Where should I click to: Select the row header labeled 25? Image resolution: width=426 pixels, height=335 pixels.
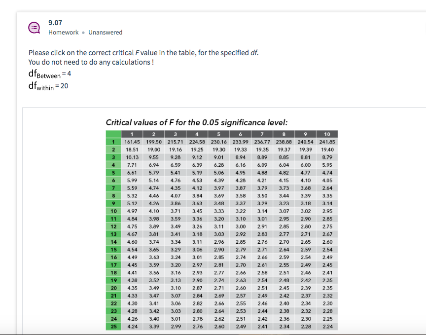(113, 326)
